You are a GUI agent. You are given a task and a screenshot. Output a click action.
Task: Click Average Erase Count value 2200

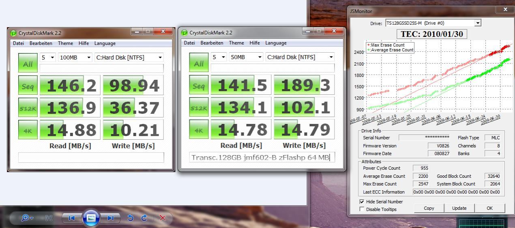pyautogui.click(x=421, y=176)
